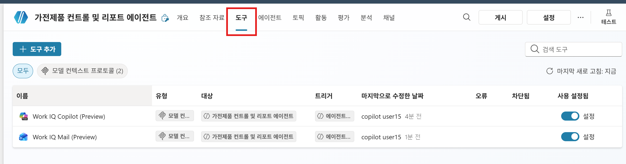The image size is (626, 164).
Task: Open the search magnifier icon in header
Action: point(467,17)
